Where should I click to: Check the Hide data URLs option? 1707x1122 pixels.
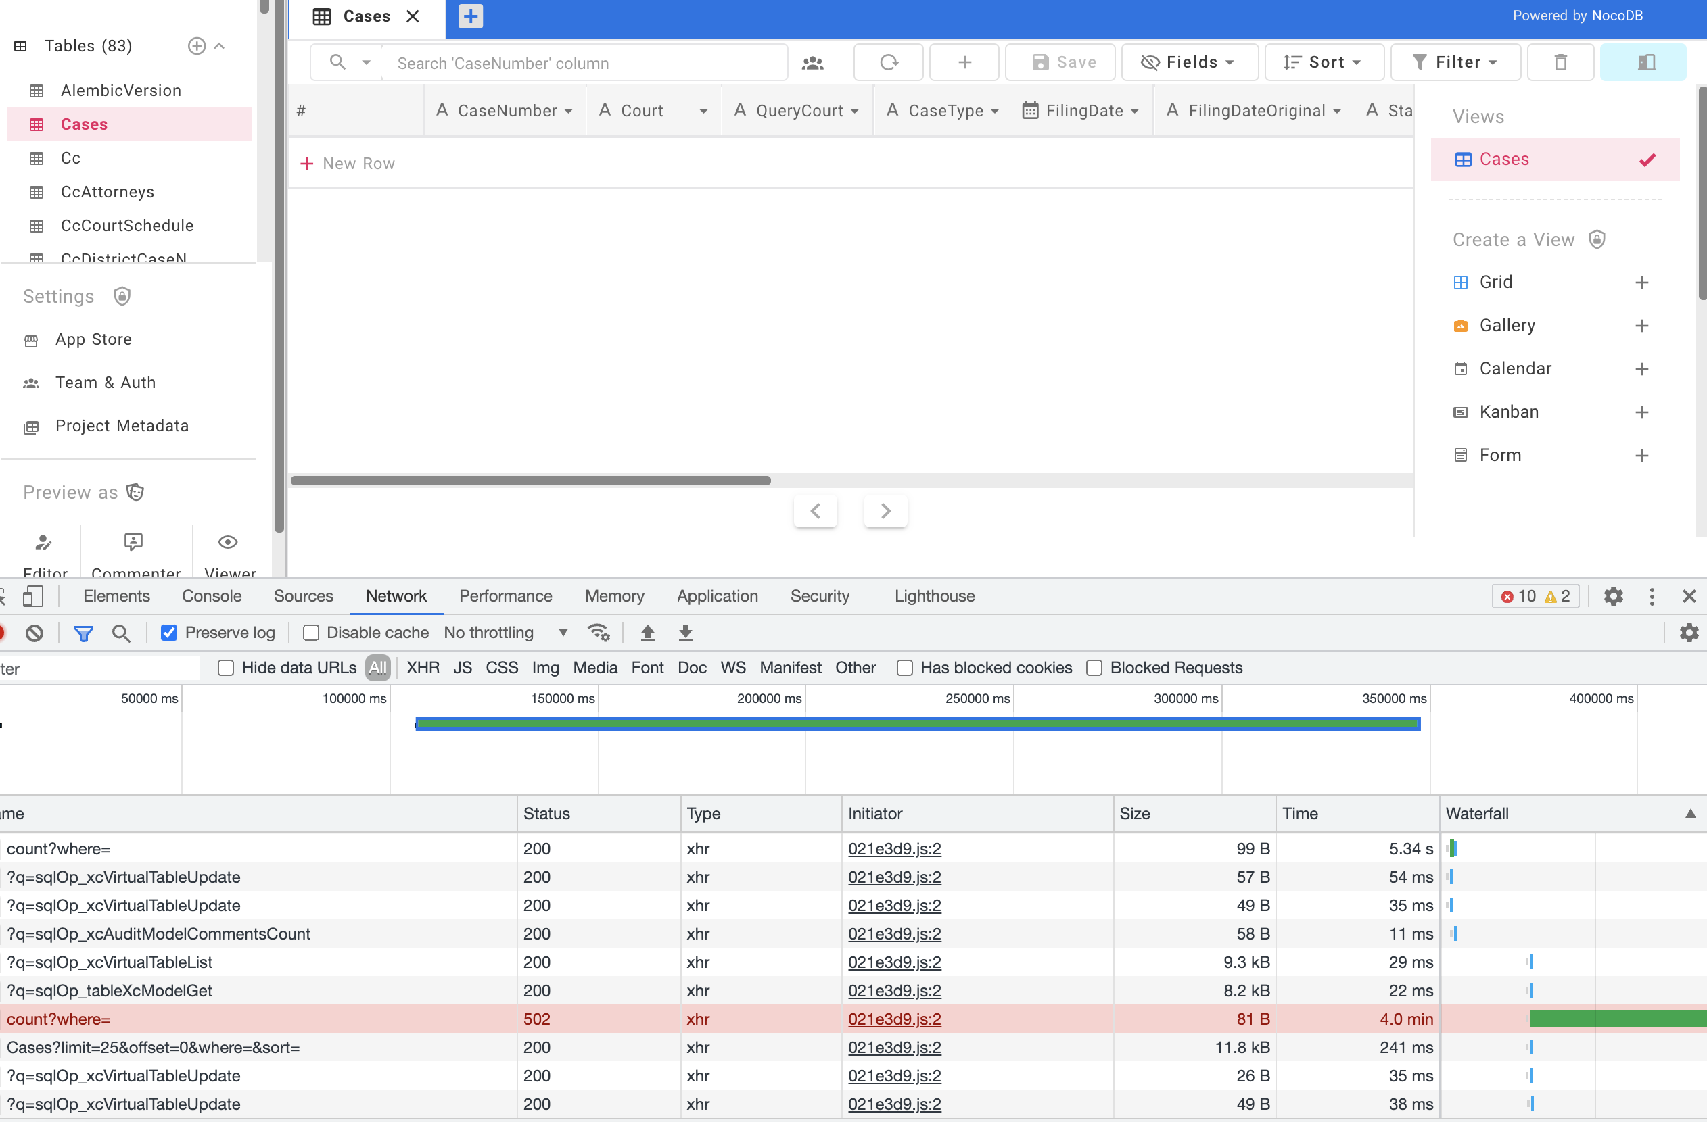(x=225, y=668)
